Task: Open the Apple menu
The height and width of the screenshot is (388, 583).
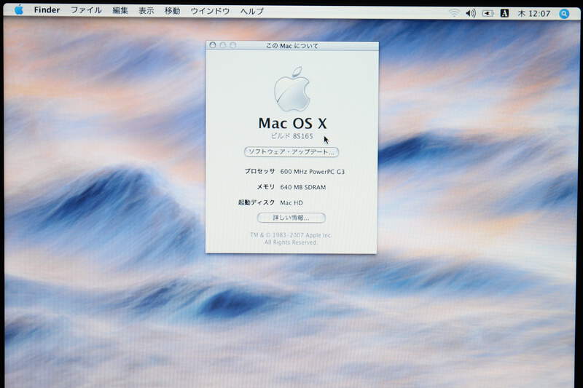Action: pos(19,10)
